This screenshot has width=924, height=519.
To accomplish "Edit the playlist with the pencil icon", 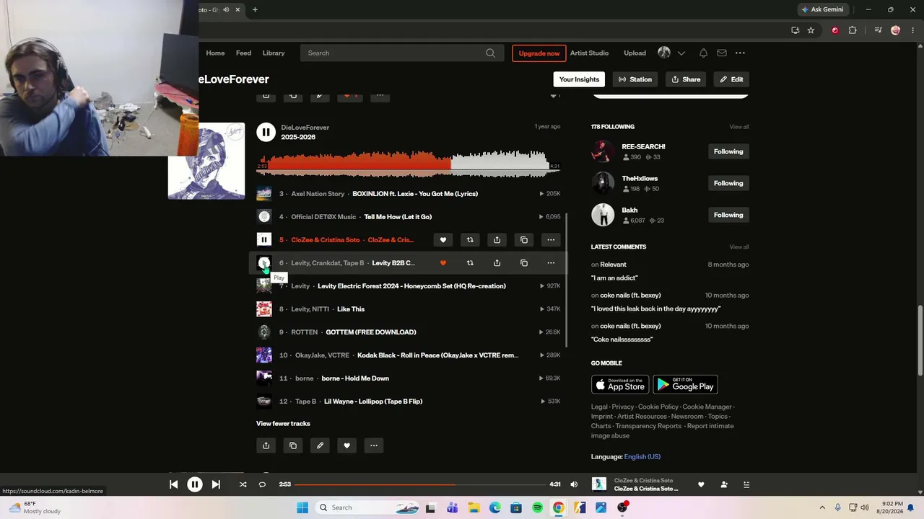I will pos(320,445).
